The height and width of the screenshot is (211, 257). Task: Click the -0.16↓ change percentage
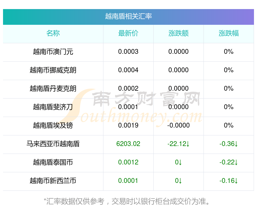(229, 181)
